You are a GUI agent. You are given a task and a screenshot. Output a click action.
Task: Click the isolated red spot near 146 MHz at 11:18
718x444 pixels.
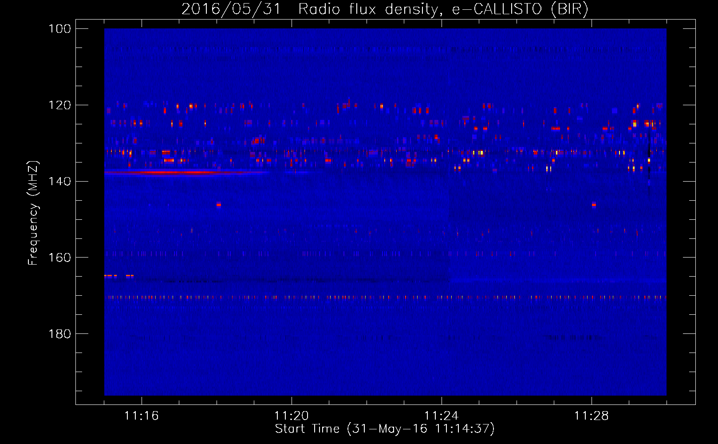pyautogui.click(x=218, y=205)
